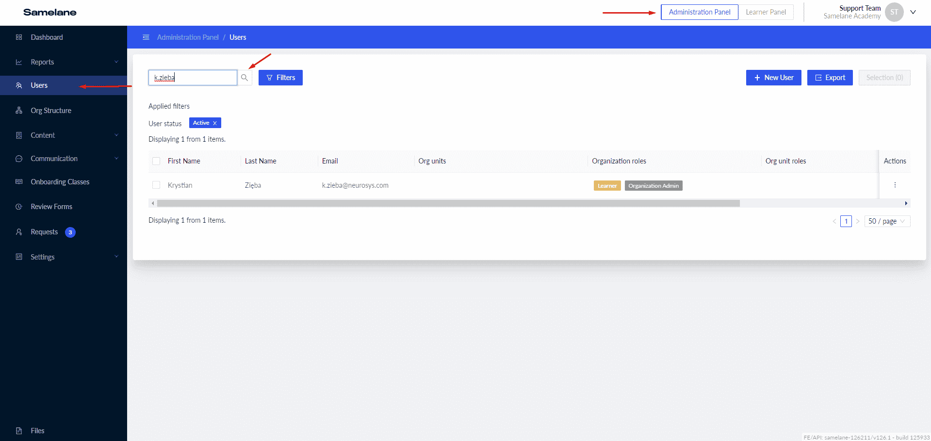
Task: Expand the Settings submenu chevron
Action: coord(116,257)
